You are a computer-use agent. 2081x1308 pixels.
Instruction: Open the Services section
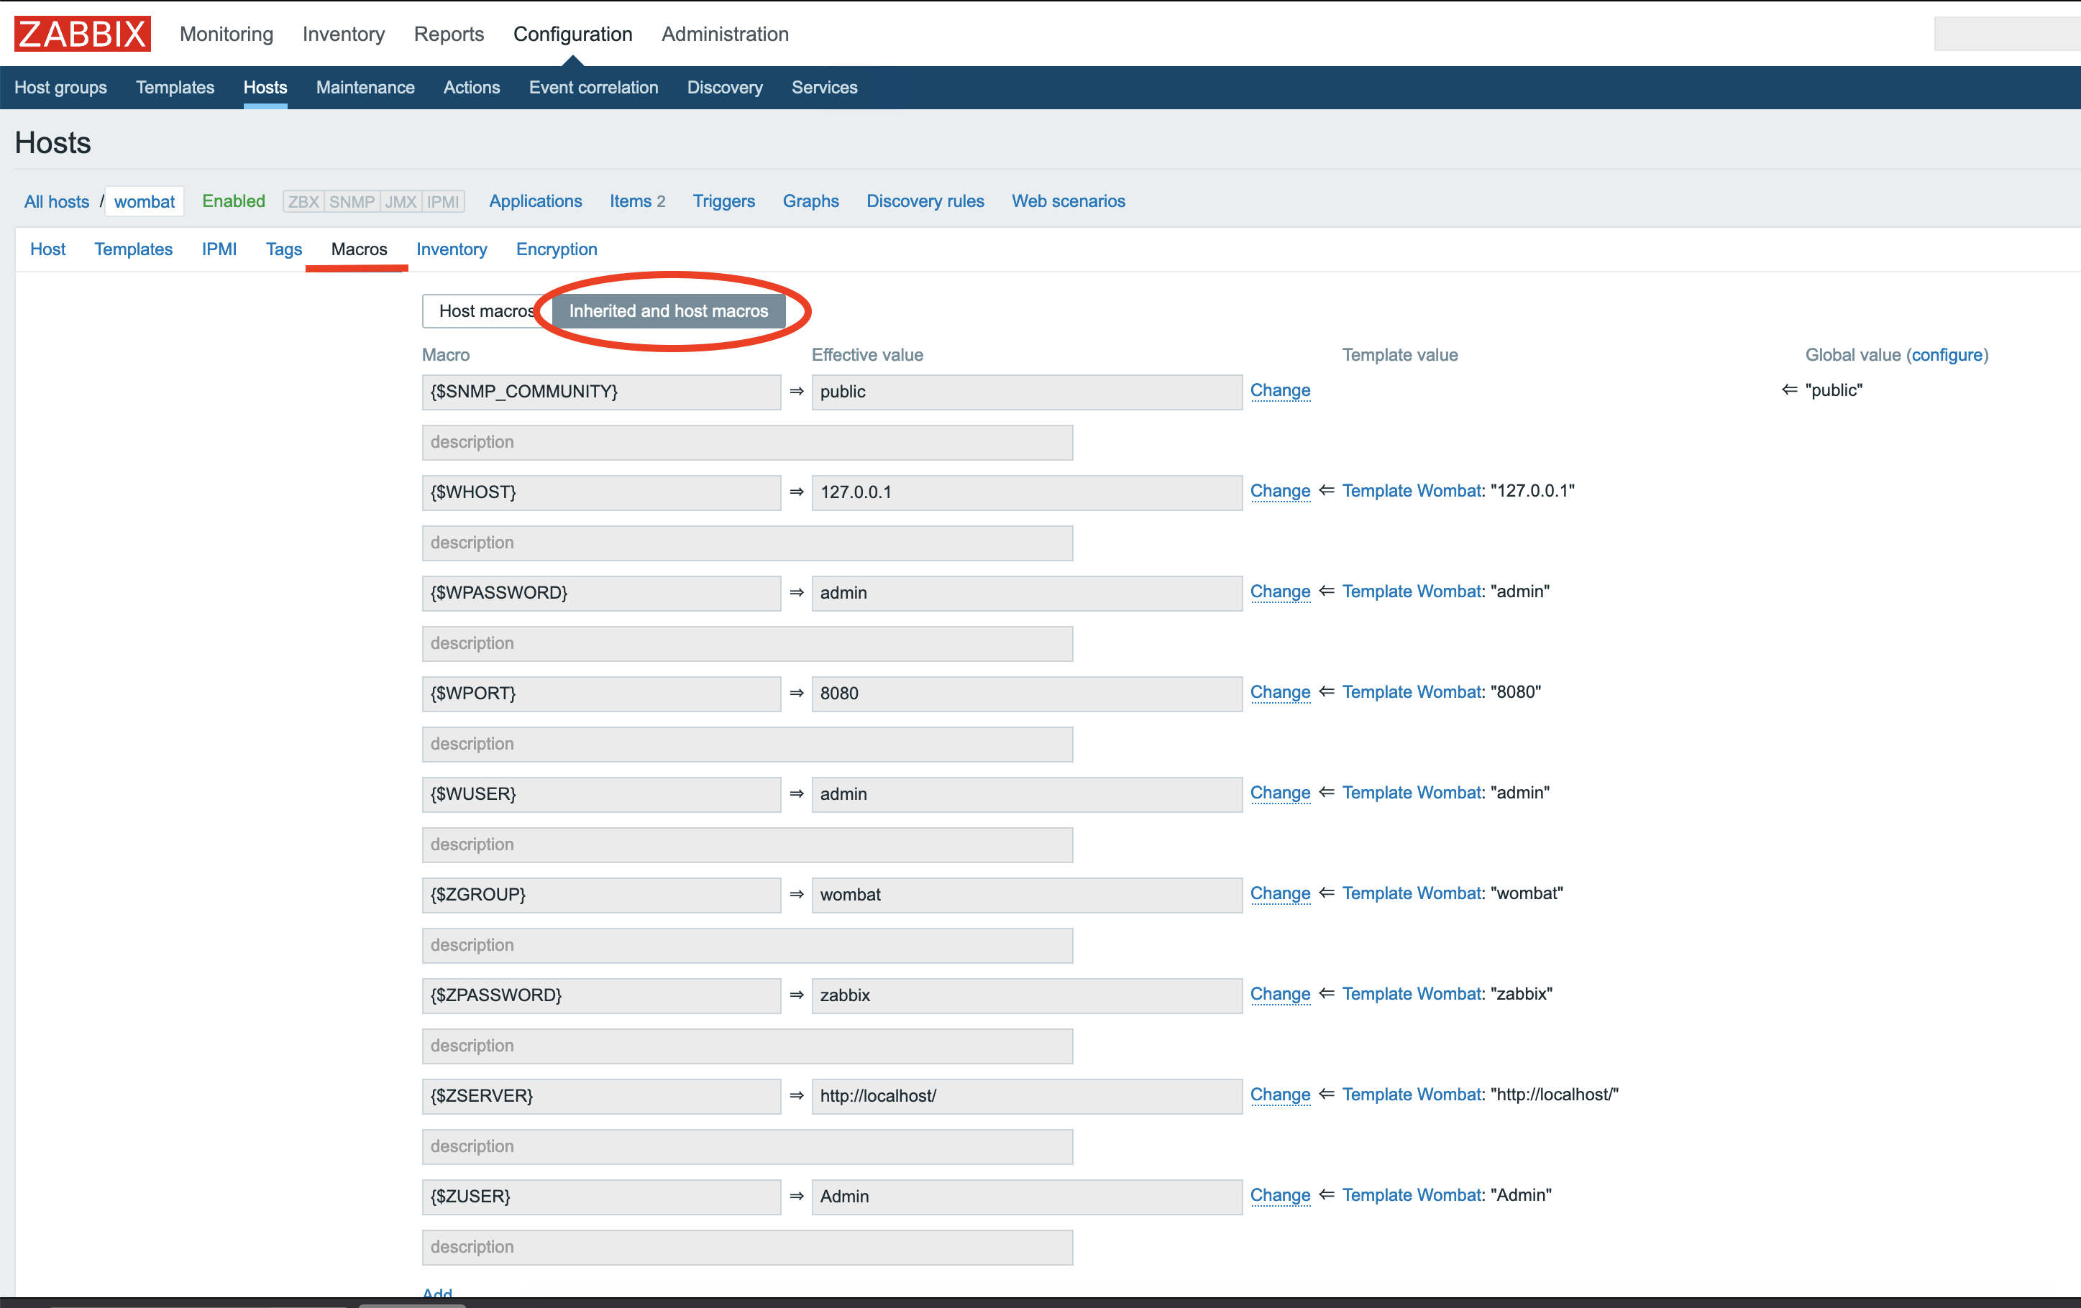click(x=825, y=87)
